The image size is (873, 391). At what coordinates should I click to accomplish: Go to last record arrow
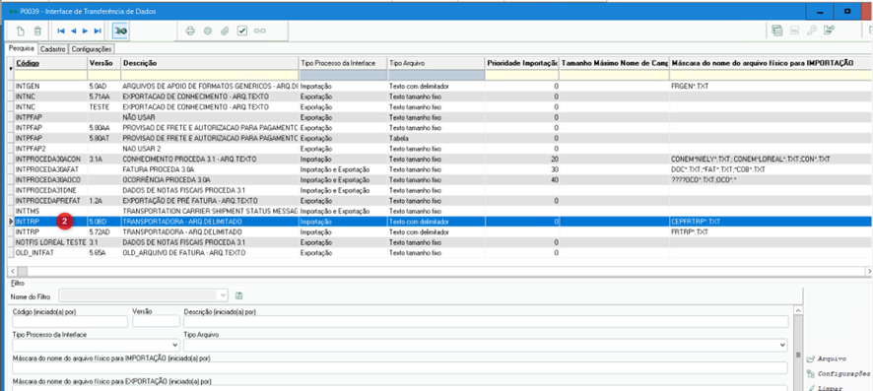[x=98, y=32]
